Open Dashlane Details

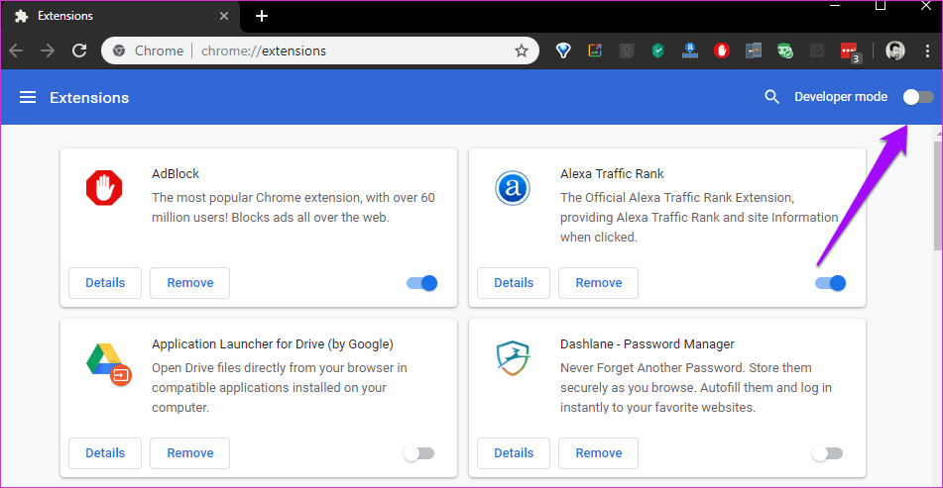[x=514, y=453]
